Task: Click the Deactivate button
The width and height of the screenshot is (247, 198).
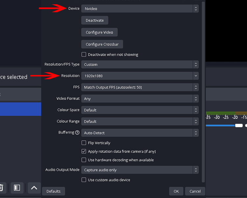Action: [x=95, y=20]
